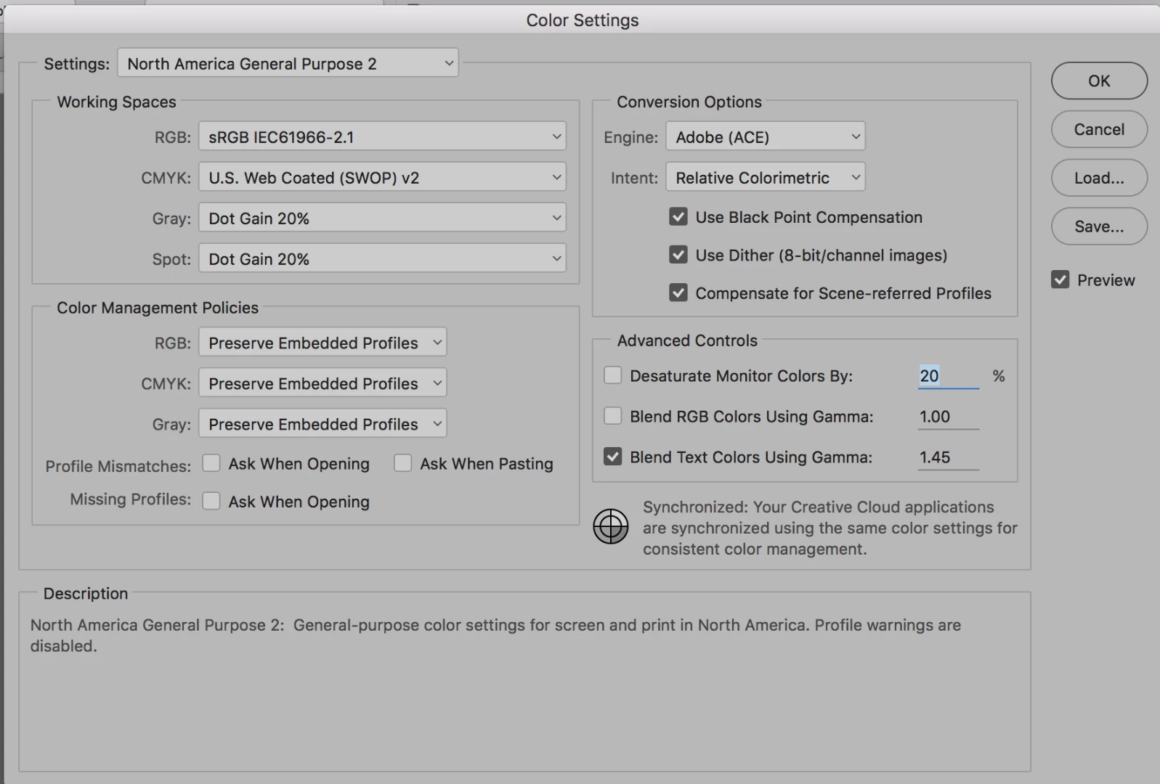This screenshot has height=784, width=1160.
Task: Click the RGB gamma field showing 1.00
Action: click(948, 417)
